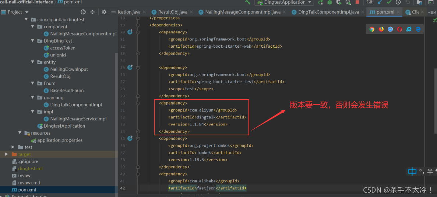Open pom.xml in Opera browser icon
The height and width of the screenshot is (197, 437).
pos(400,29)
